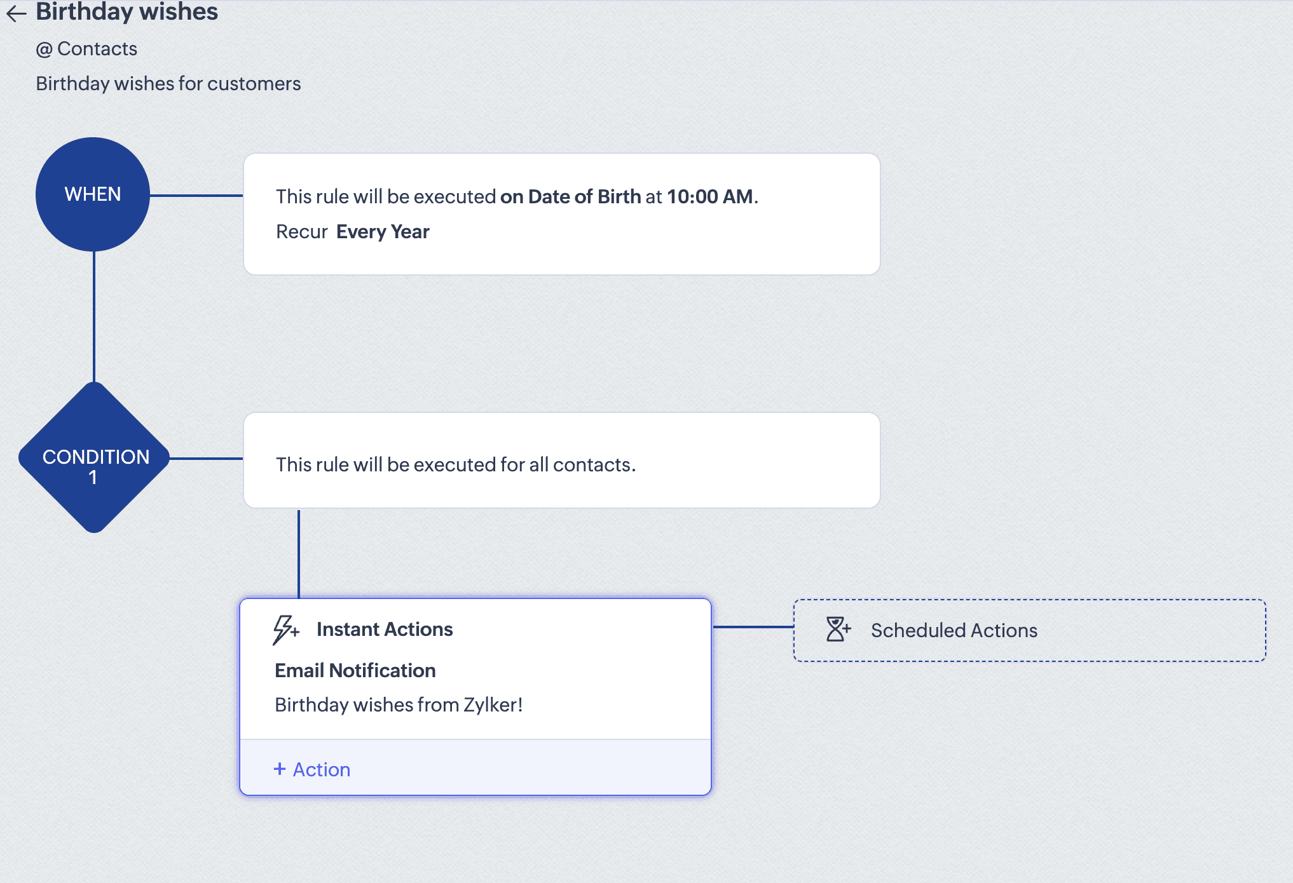
Task: Click the 'Every Year' recurrence text
Action: (x=383, y=232)
